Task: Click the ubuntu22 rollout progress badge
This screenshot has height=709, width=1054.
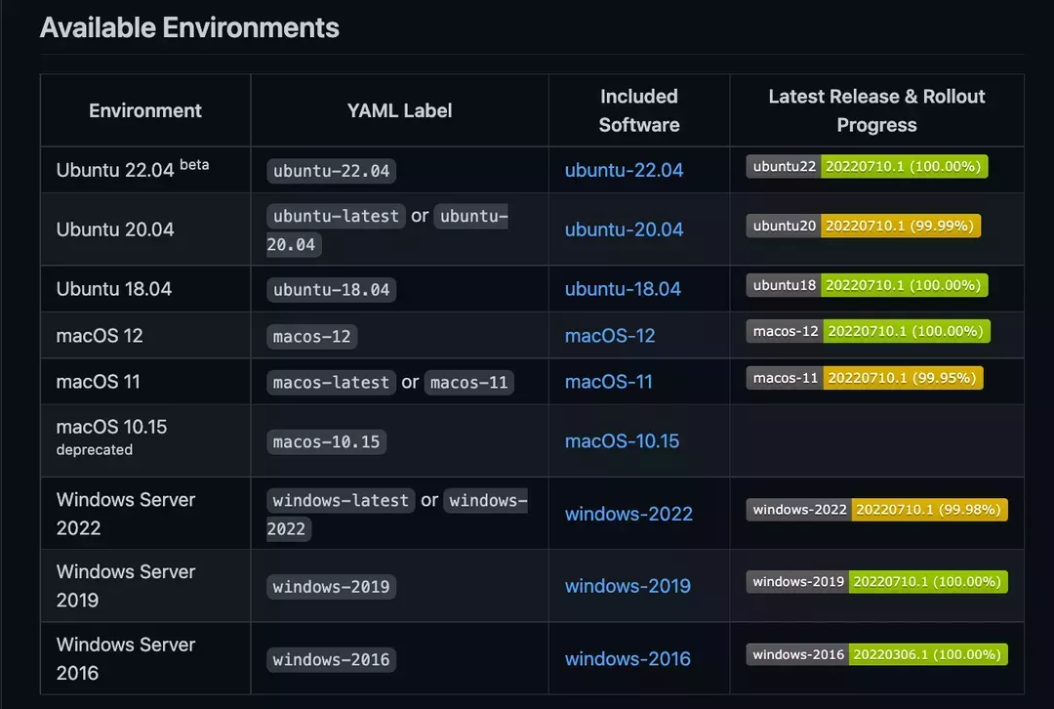Action: (x=868, y=167)
